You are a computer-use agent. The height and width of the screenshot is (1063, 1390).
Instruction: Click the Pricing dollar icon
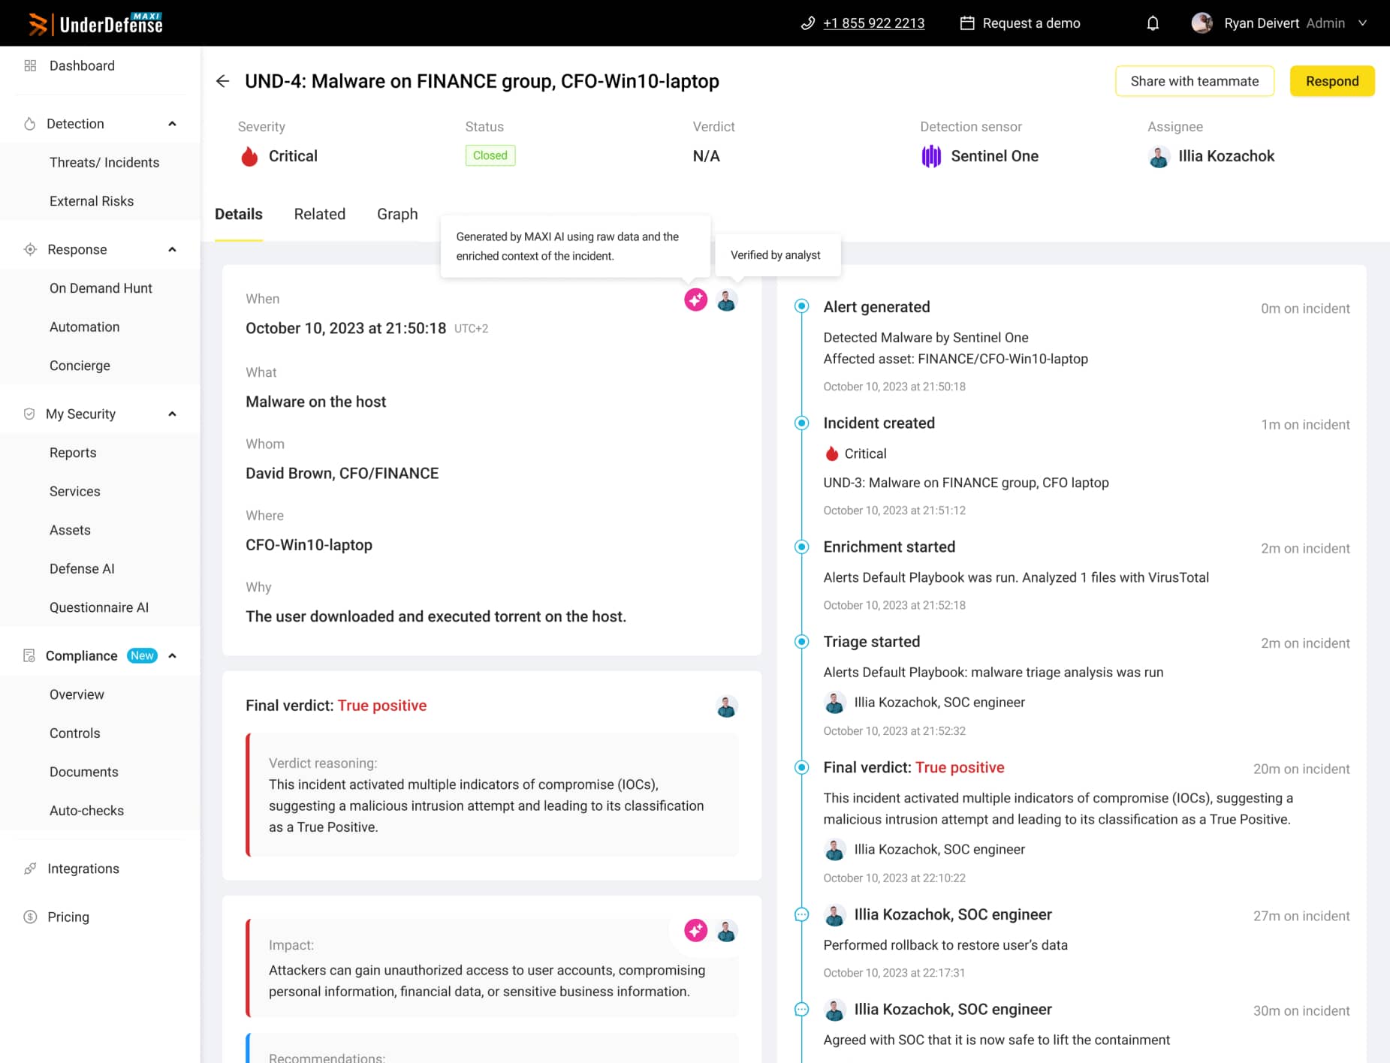30,917
